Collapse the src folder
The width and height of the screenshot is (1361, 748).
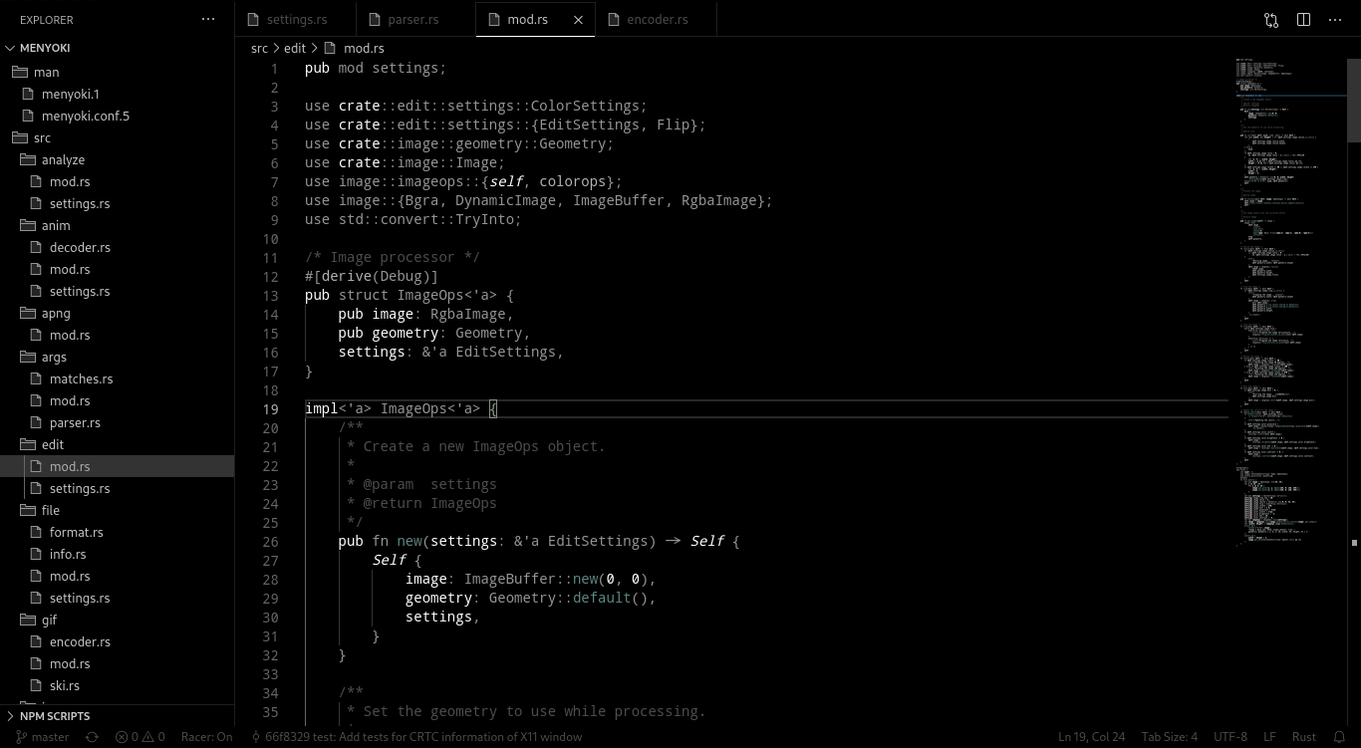click(x=117, y=137)
